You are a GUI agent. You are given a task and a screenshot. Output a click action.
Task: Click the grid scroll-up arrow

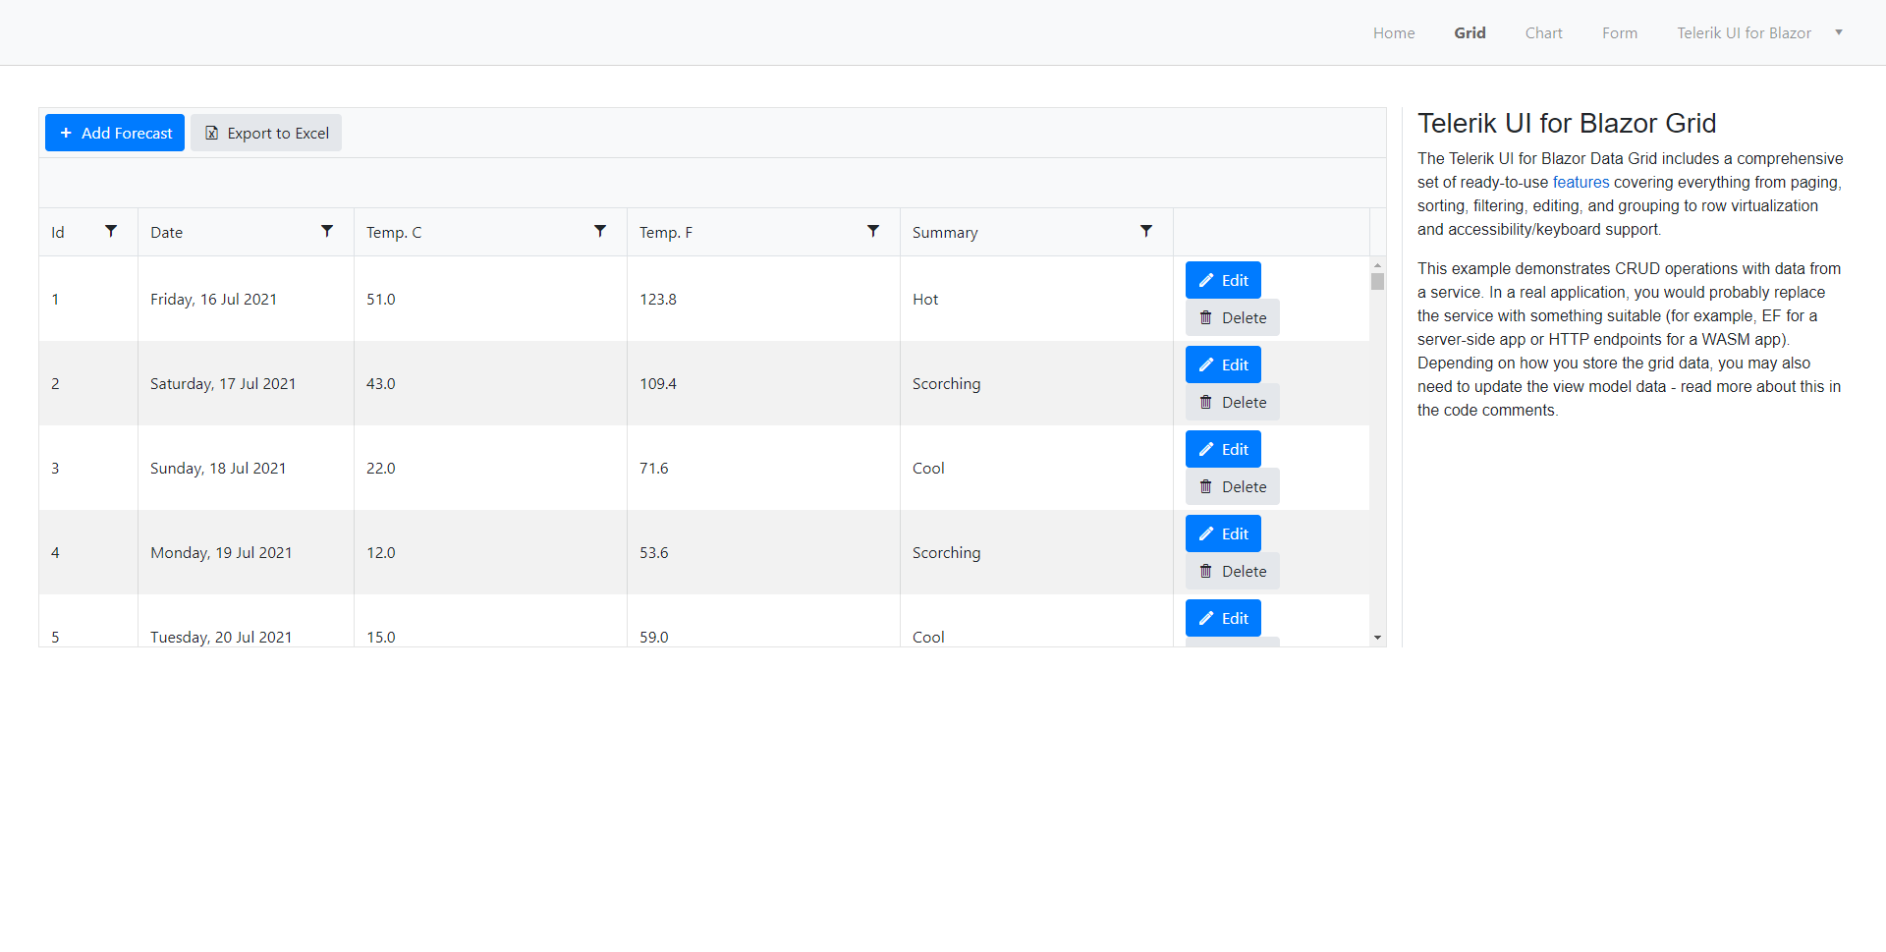(x=1377, y=265)
